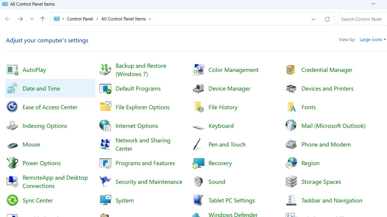Open the Programs and Features link
387x217 pixels.
145,163
